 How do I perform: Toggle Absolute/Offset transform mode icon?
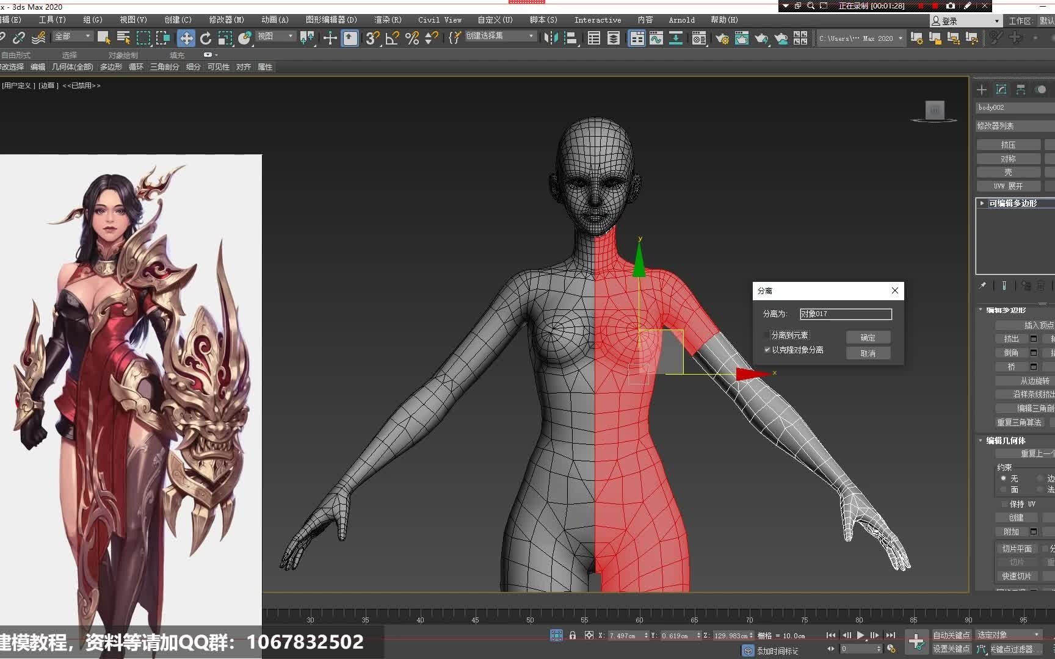[589, 635]
